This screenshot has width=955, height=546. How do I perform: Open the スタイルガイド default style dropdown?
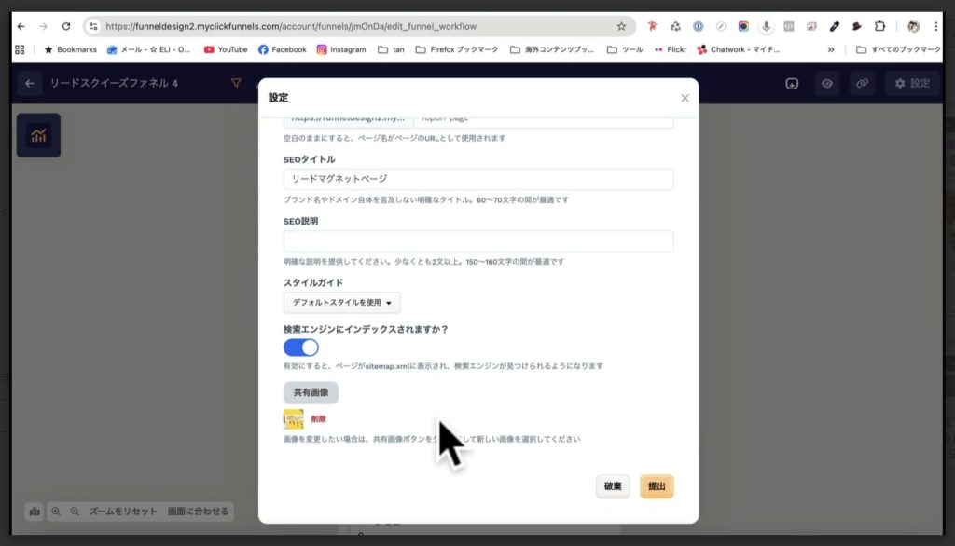[341, 302]
